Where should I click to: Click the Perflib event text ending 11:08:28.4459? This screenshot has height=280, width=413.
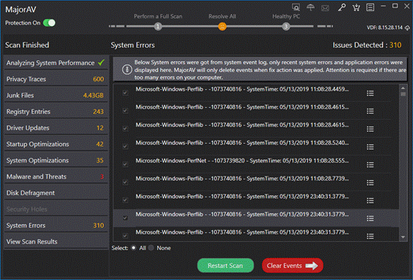tap(242, 89)
